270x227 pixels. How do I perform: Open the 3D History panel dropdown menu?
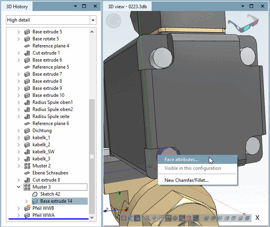tap(75, 6)
